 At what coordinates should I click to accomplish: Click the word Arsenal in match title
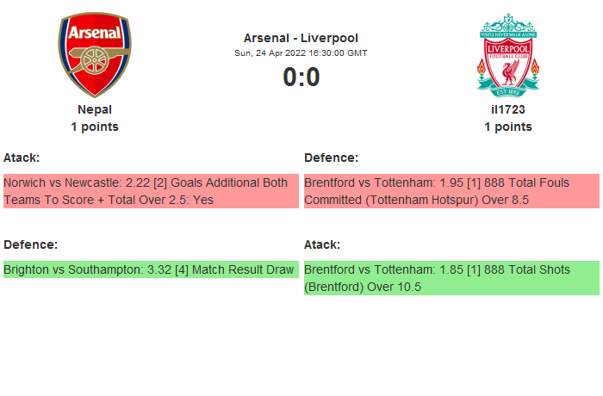pyautogui.click(x=266, y=38)
